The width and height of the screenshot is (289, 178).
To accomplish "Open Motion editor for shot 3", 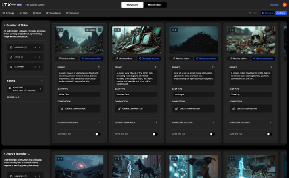I will [x=181, y=59].
